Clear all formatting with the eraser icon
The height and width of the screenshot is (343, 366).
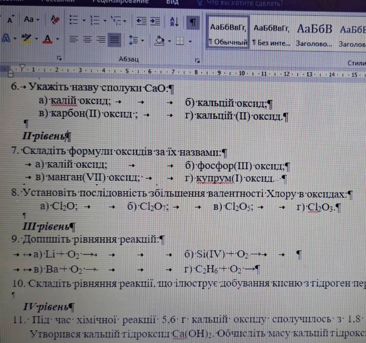54,20
